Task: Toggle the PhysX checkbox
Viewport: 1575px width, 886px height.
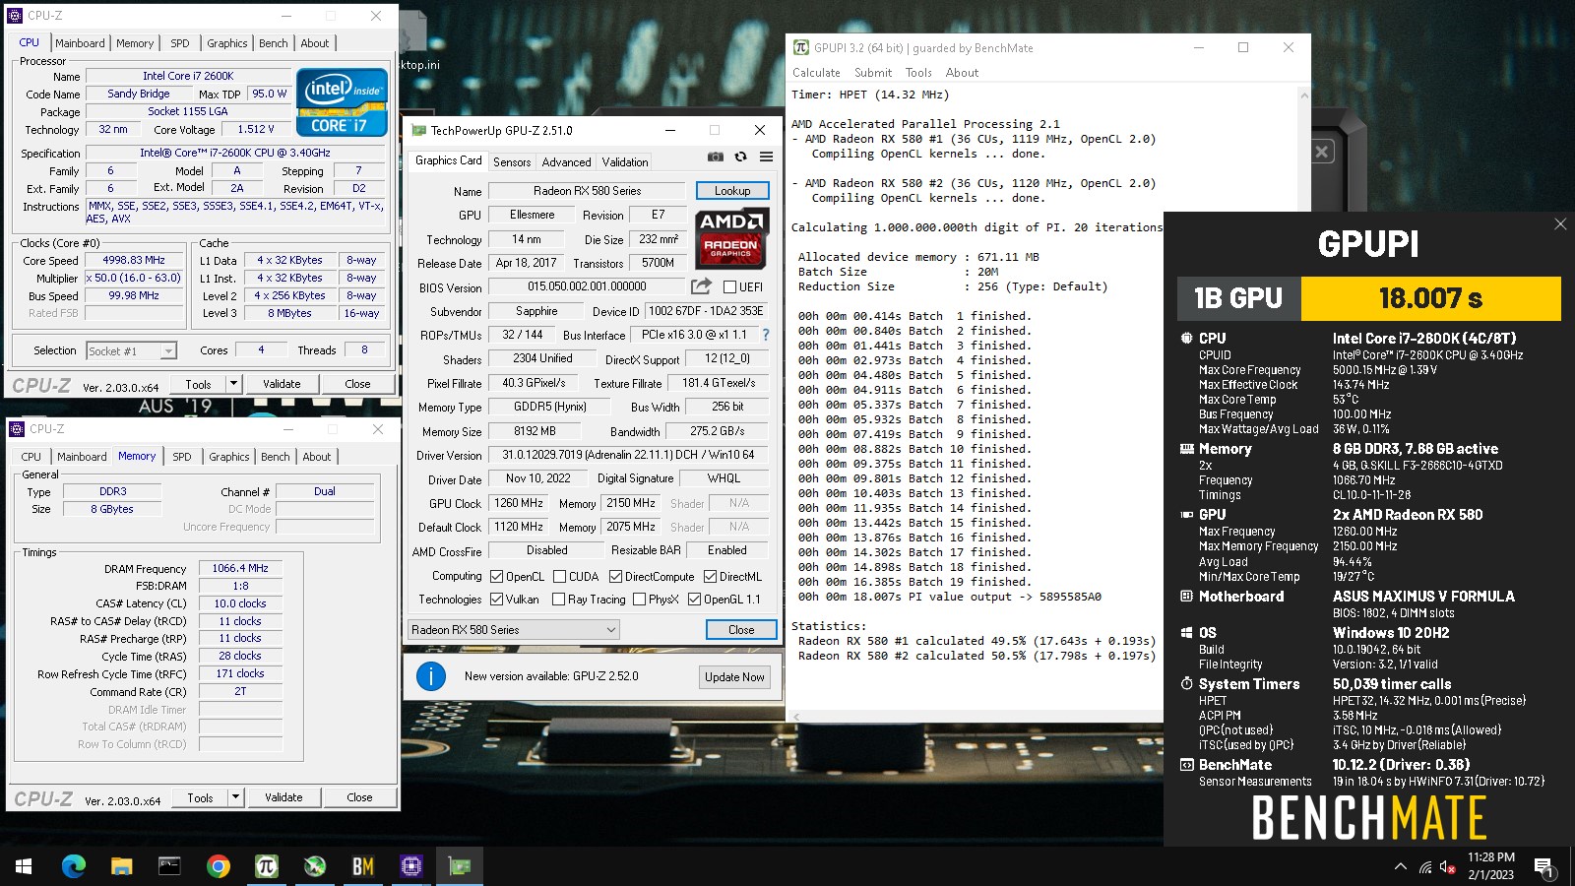Action: (640, 600)
